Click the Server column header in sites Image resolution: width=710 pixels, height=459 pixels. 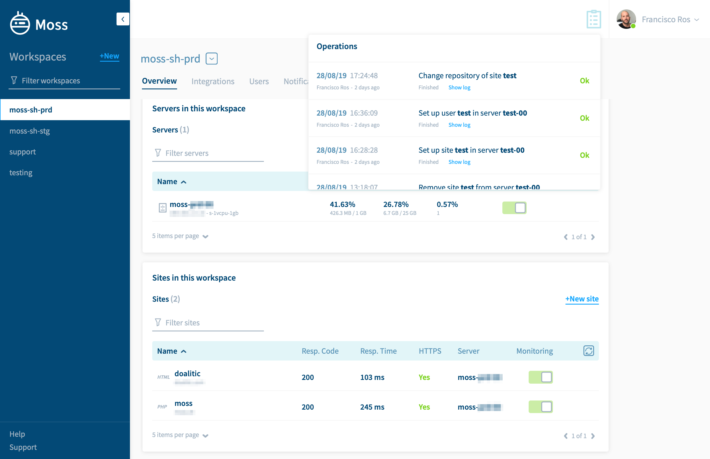[x=468, y=351]
